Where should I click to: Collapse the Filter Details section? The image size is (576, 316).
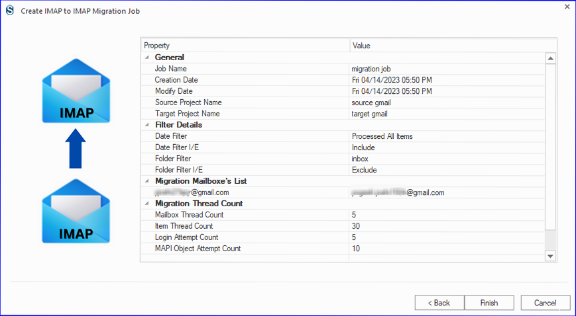click(147, 125)
